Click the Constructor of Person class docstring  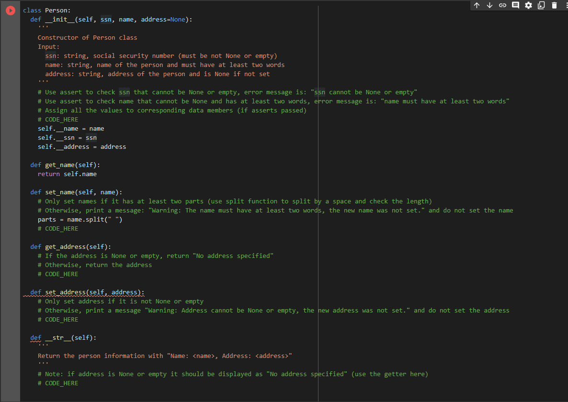[x=87, y=37]
